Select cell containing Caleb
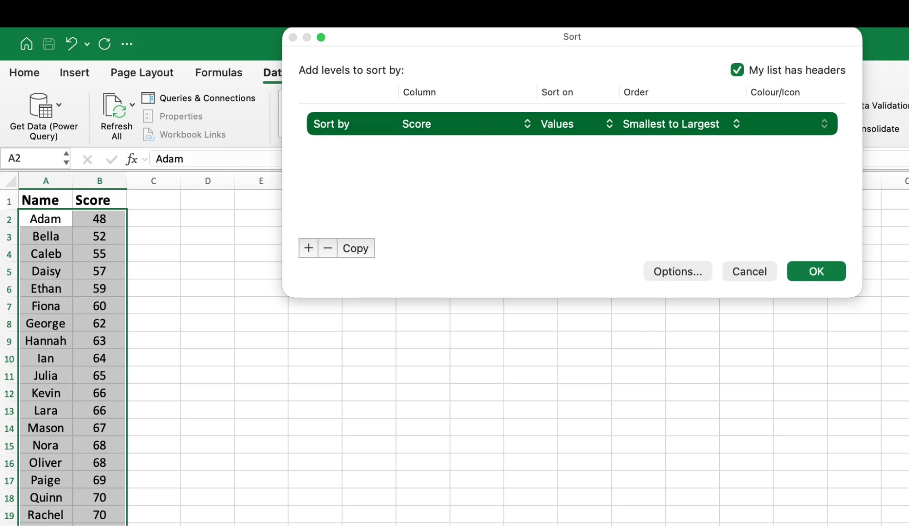Viewport: 909px width, 526px height. [x=45, y=254]
